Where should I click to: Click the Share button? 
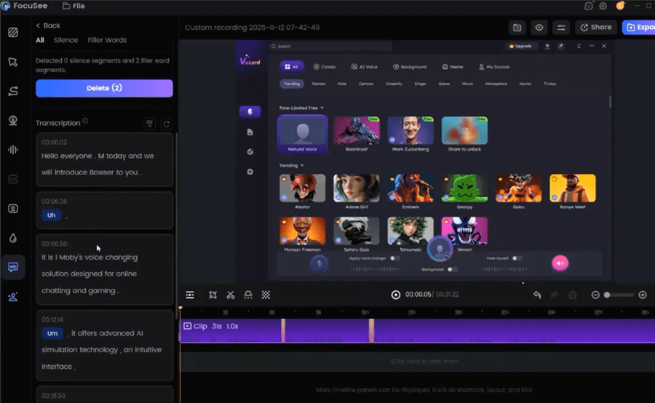595,28
